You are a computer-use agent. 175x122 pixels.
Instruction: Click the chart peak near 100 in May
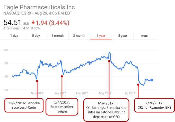[109, 52]
